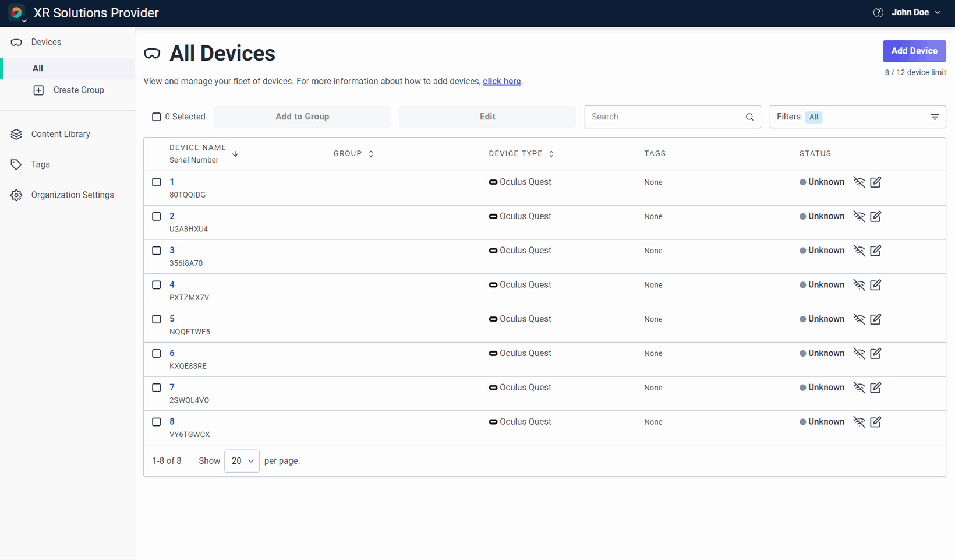Click serial number NQQFTWF5

[x=190, y=332]
